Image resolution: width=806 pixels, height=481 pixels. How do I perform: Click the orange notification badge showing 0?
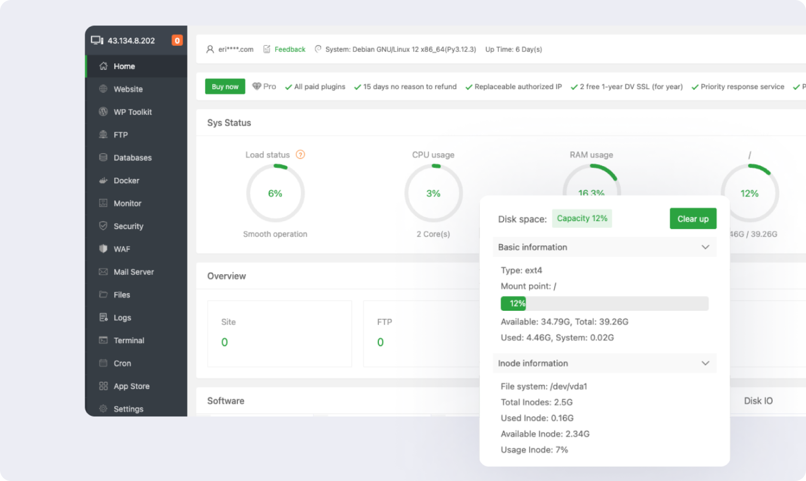pyautogui.click(x=177, y=41)
